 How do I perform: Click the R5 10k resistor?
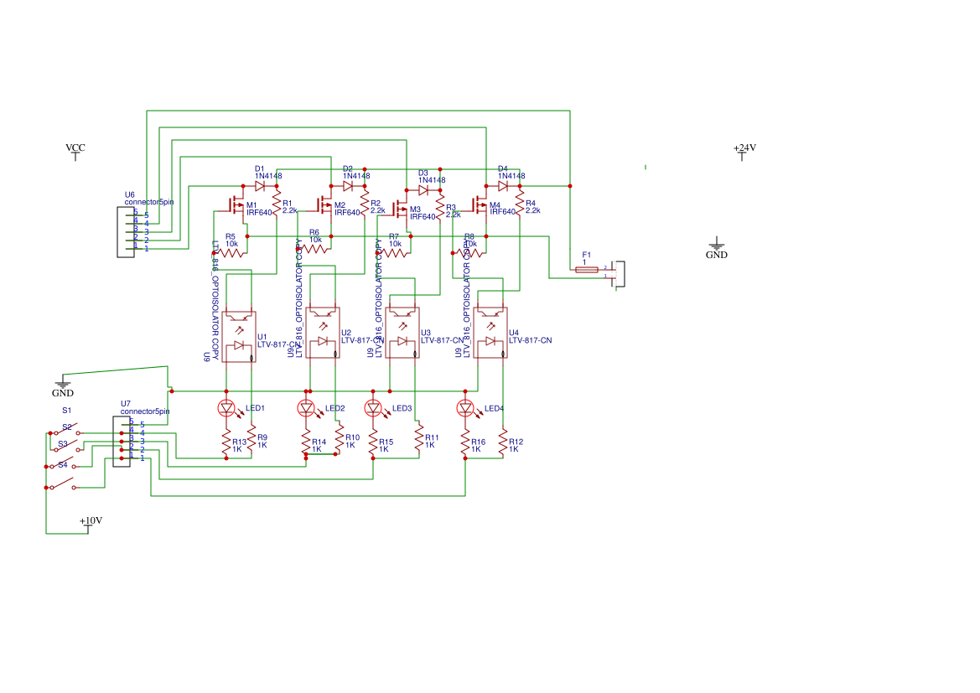[231, 252]
